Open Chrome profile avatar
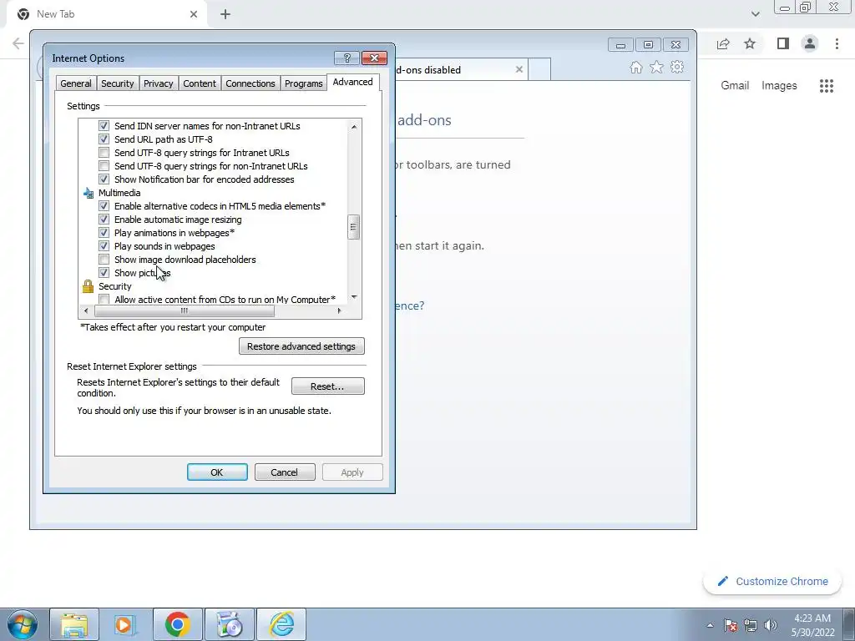Screen dimensions: 855x641 pos(810,43)
